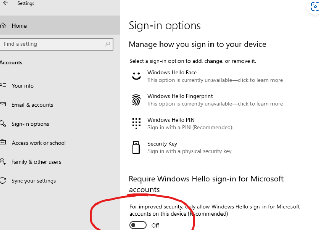Select the Windows Hello PIN keypad icon
The height and width of the screenshot is (230, 319).
pyautogui.click(x=136, y=124)
